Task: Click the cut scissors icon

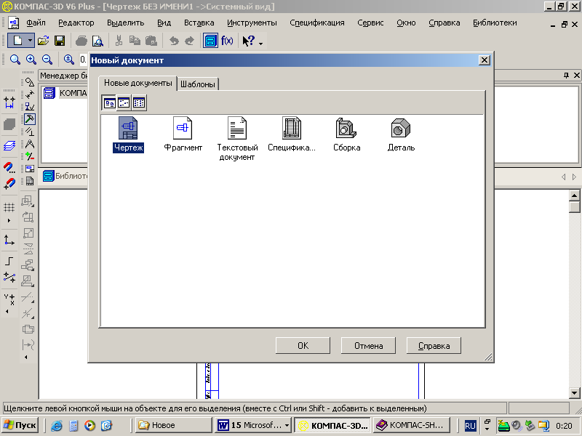Action: pos(119,41)
